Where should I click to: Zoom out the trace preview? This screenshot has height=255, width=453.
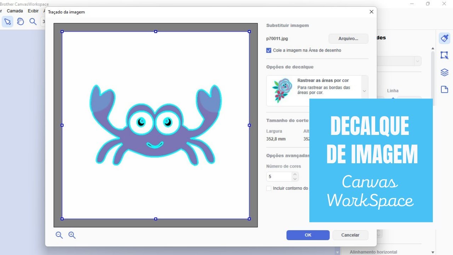tap(59, 235)
